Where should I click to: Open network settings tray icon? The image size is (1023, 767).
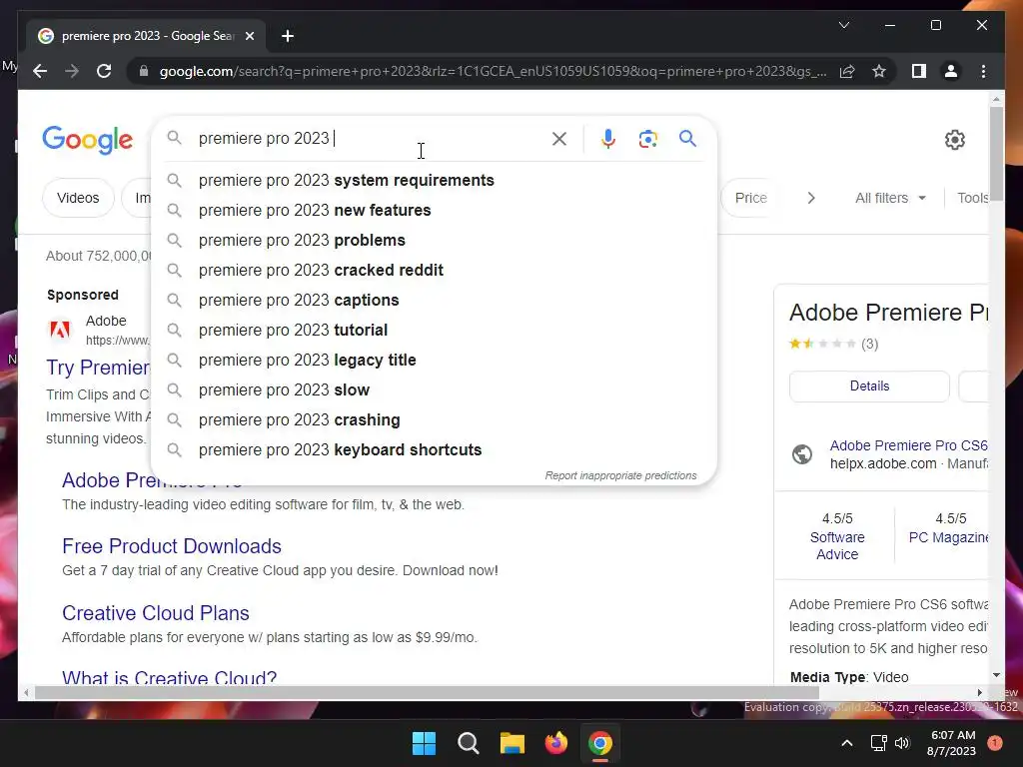point(878,743)
